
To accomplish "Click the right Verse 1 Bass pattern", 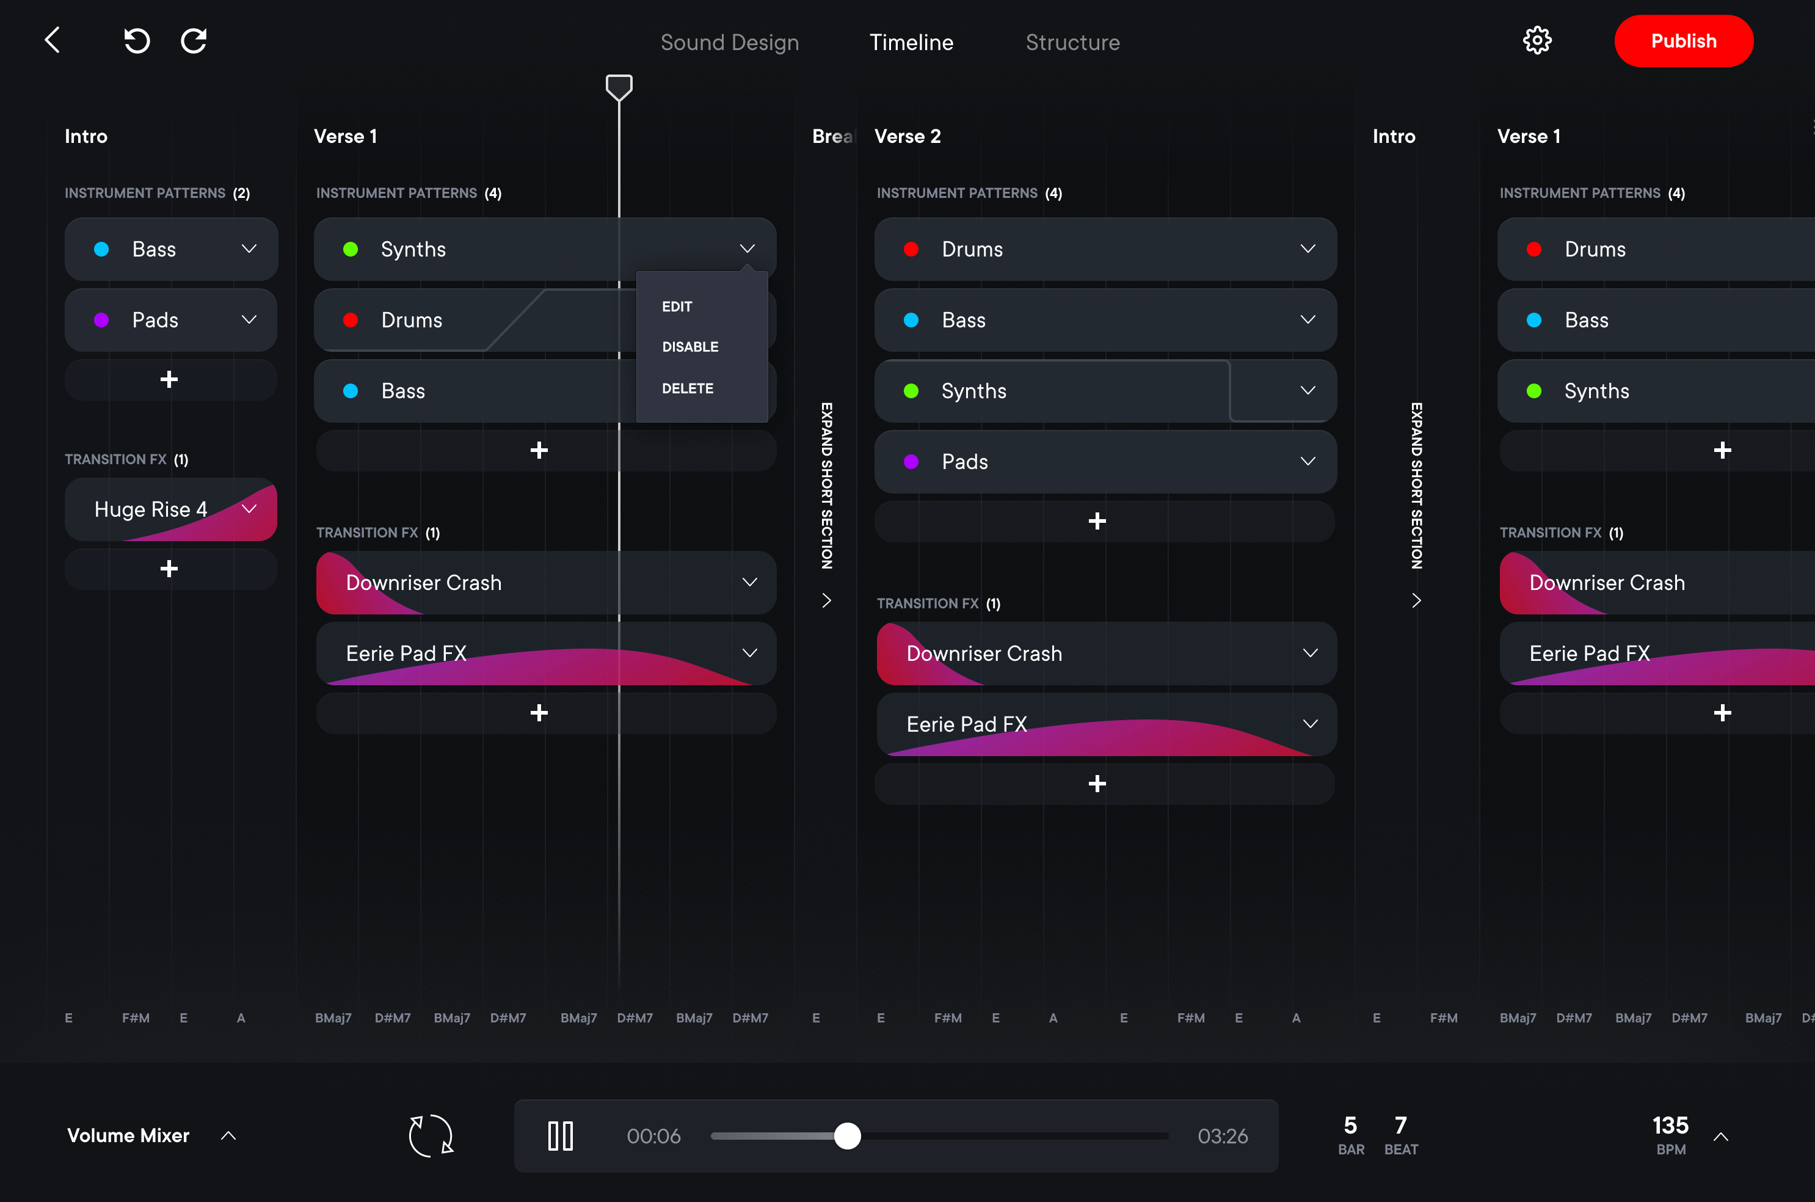I will pyautogui.click(x=1656, y=319).
